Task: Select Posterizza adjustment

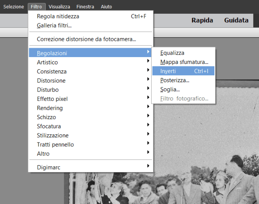Action: click(174, 80)
